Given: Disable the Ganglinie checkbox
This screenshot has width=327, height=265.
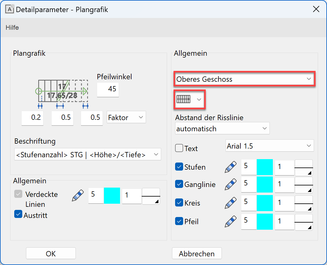Looking at the screenshot, I should tap(179, 184).
